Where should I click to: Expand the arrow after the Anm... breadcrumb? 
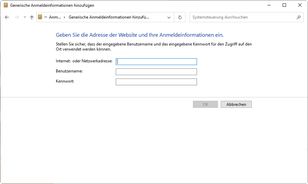click(64, 17)
